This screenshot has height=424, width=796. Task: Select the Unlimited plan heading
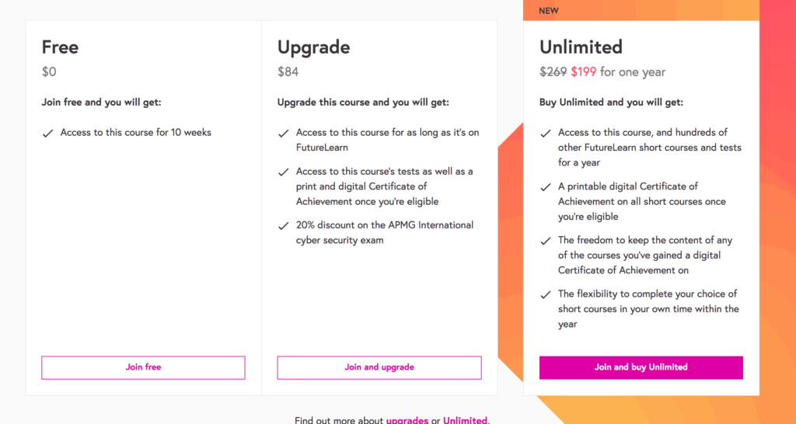581,47
